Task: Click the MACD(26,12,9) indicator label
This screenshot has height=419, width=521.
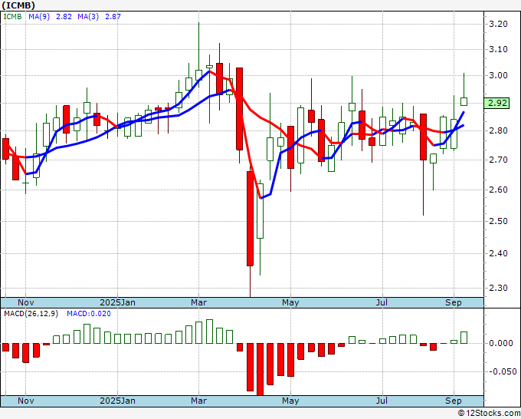Action: (x=31, y=314)
